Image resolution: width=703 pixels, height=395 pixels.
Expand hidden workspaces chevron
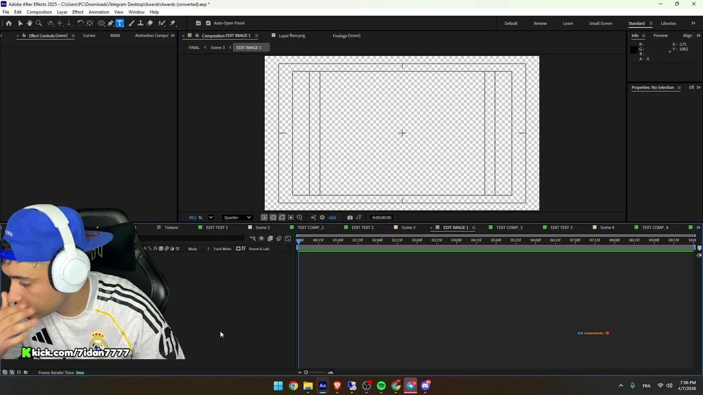point(693,23)
